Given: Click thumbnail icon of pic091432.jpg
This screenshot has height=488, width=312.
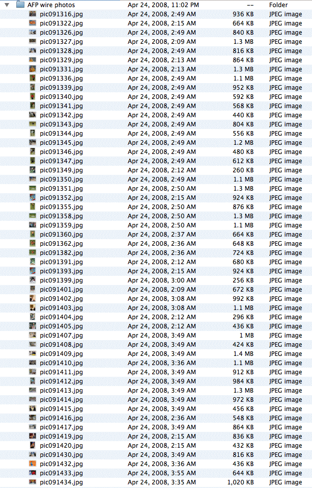Looking at the screenshot, I should (33, 464).
